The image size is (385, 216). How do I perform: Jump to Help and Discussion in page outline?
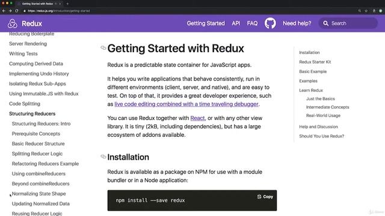point(318,127)
